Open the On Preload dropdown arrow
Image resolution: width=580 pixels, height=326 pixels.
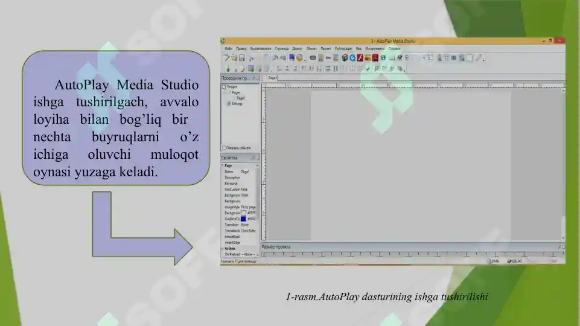coord(258,255)
